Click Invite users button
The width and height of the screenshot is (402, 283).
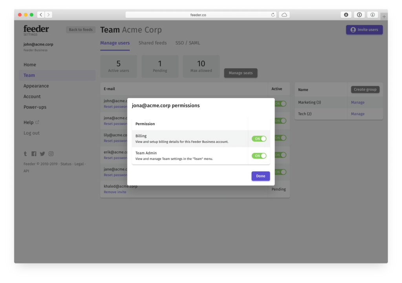(x=364, y=30)
